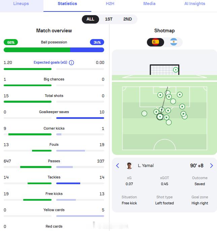Go to previous shot arrow
The image size is (217, 231).
click(x=118, y=166)
